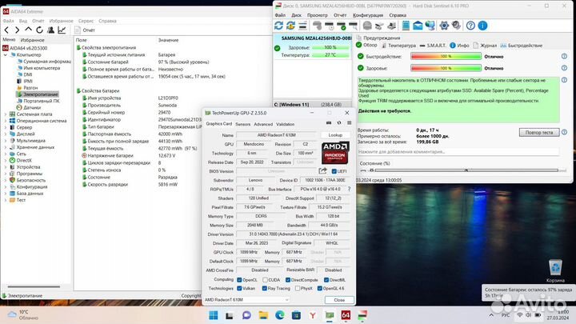Click GPU-Z BIOS export share icon
This screenshot has height=324, width=576.
pyautogui.click(x=322, y=171)
